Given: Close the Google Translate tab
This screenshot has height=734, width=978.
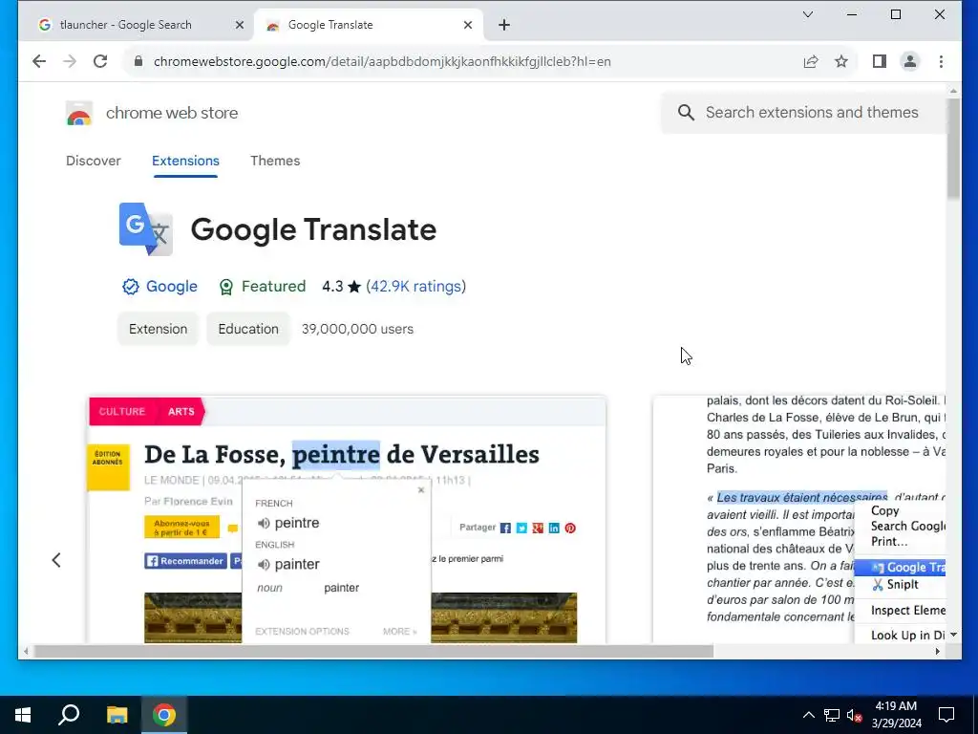Looking at the screenshot, I should (x=468, y=25).
